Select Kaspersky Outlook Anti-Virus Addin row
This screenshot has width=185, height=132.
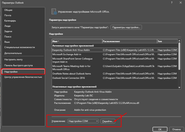(x=115, y=50)
